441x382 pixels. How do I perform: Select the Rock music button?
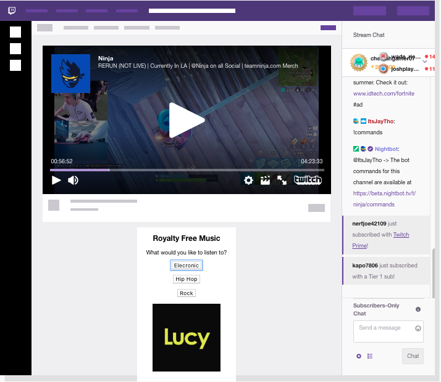[186, 293]
